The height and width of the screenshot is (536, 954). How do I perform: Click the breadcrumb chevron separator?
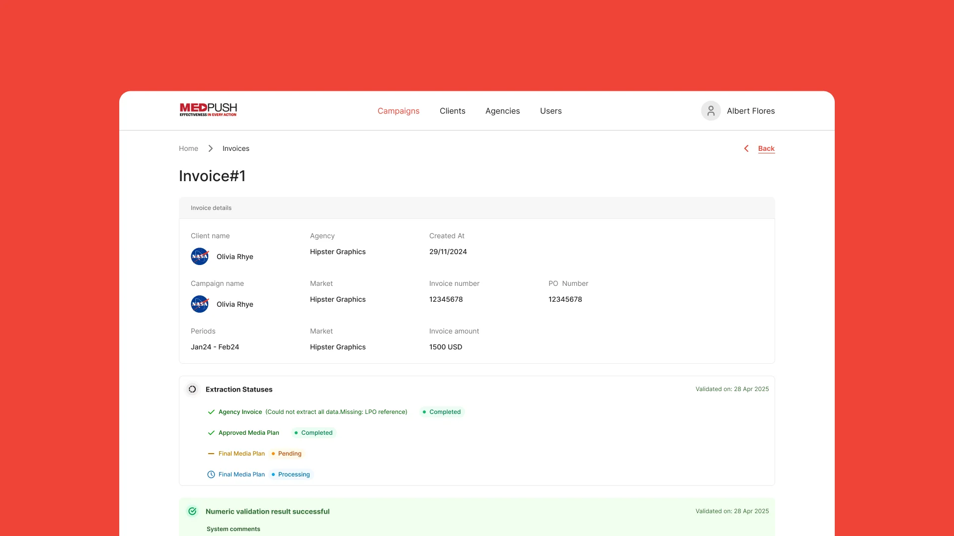210,148
